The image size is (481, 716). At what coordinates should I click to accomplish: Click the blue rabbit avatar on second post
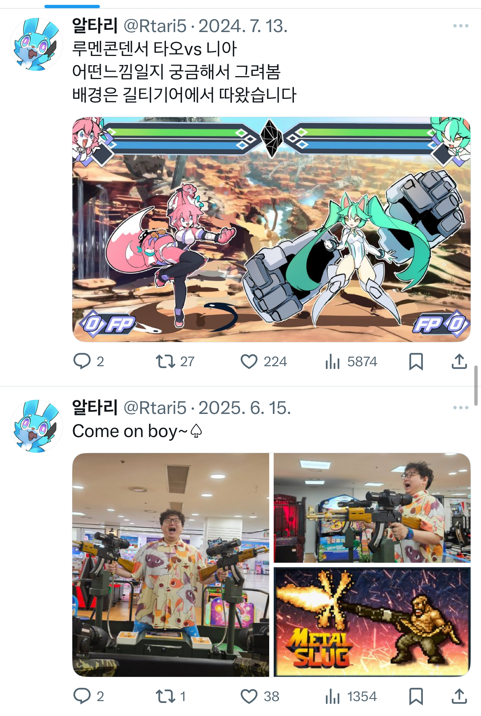[x=36, y=426]
